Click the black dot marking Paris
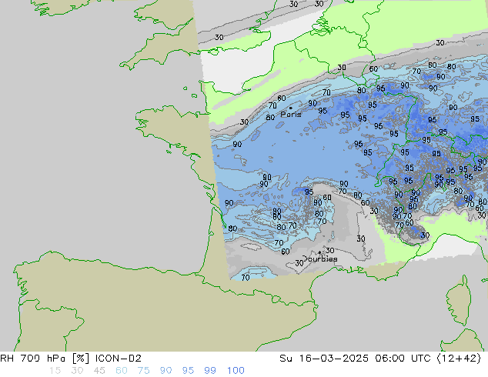Viewport: 488px width, 377px height. [291, 108]
